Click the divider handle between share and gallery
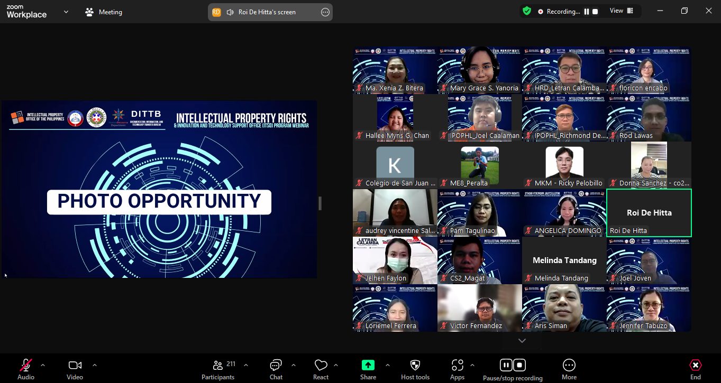Screen dimensions: 721x383 [320, 203]
